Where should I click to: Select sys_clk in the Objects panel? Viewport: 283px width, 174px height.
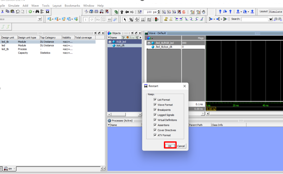pos(120,45)
